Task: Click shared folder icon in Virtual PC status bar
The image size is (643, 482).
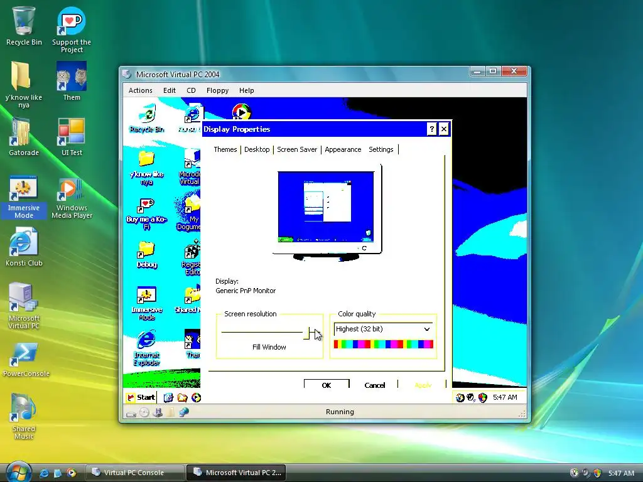Action: [171, 412]
